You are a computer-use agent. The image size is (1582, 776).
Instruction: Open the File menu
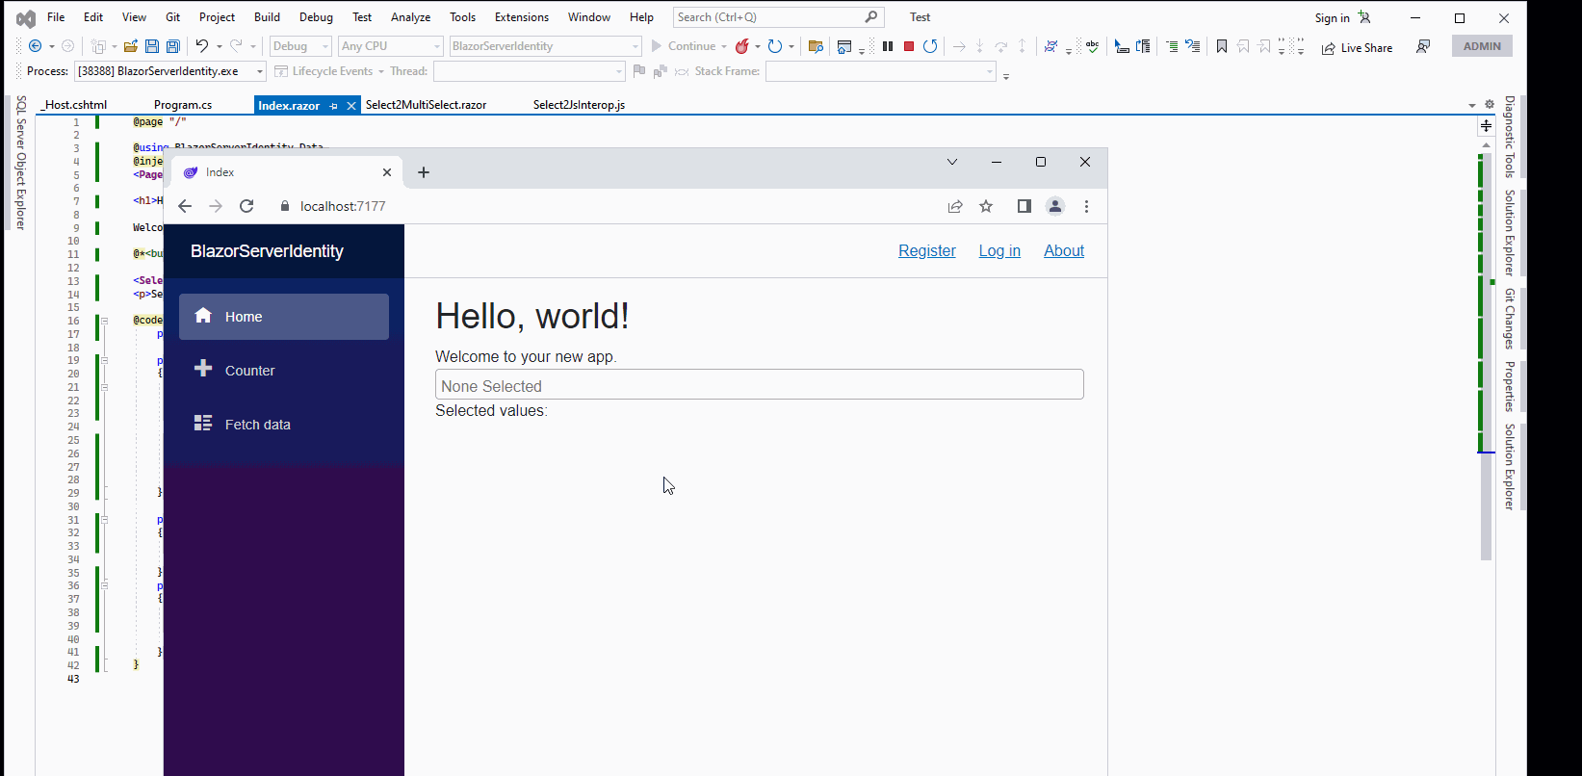click(x=56, y=17)
